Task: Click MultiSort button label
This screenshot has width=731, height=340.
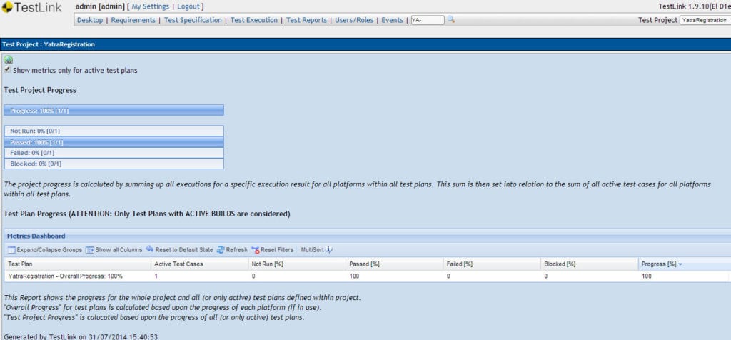Action: (x=312, y=250)
